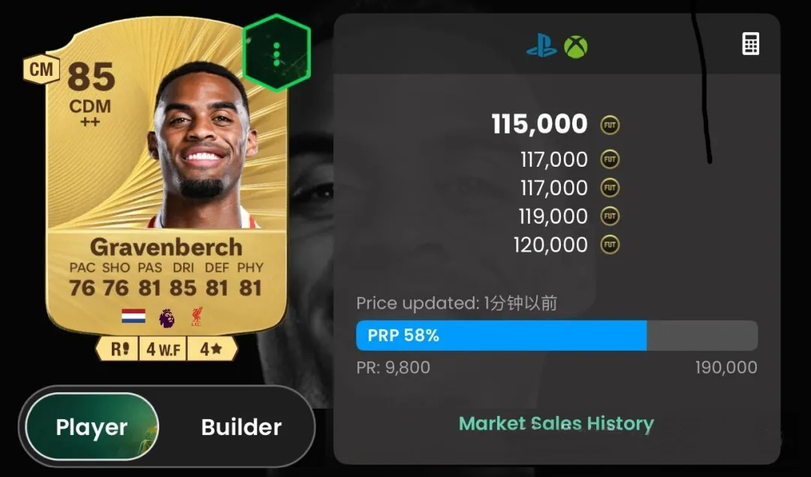Viewport: 811px width, 477px height.
Task: Select the 4-star skill moves badge
Action: (x=211, y=349)
